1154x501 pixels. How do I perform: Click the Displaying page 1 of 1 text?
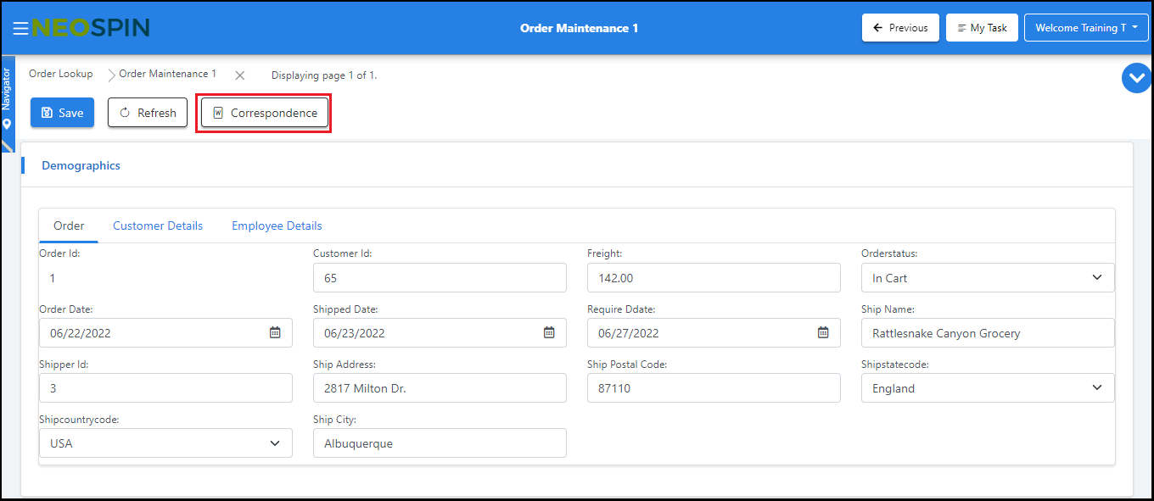coord(324,75)
